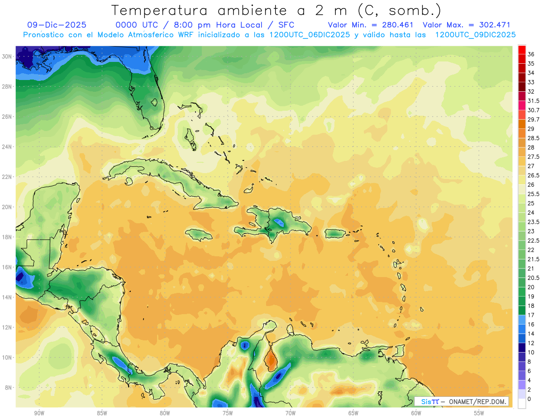Screen dimensions: 543x419
Task: Click the '22N' latitude axis label
Action: pos(8,177)
